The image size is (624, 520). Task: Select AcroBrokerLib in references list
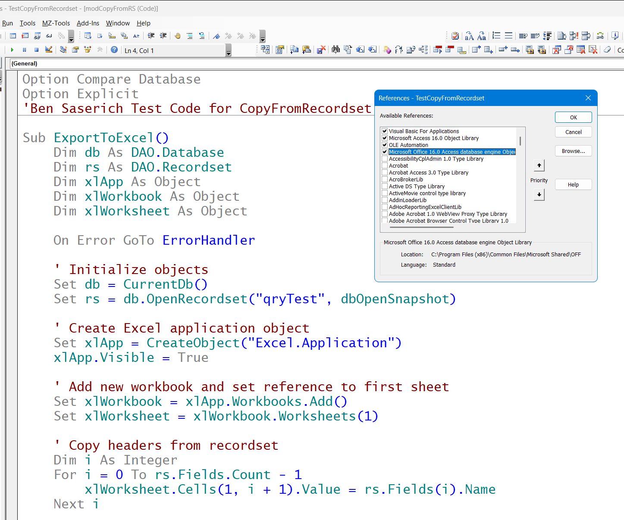click(406, 179)
